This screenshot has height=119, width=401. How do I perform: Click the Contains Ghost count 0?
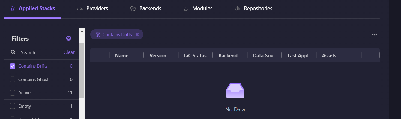pos(71,80)
